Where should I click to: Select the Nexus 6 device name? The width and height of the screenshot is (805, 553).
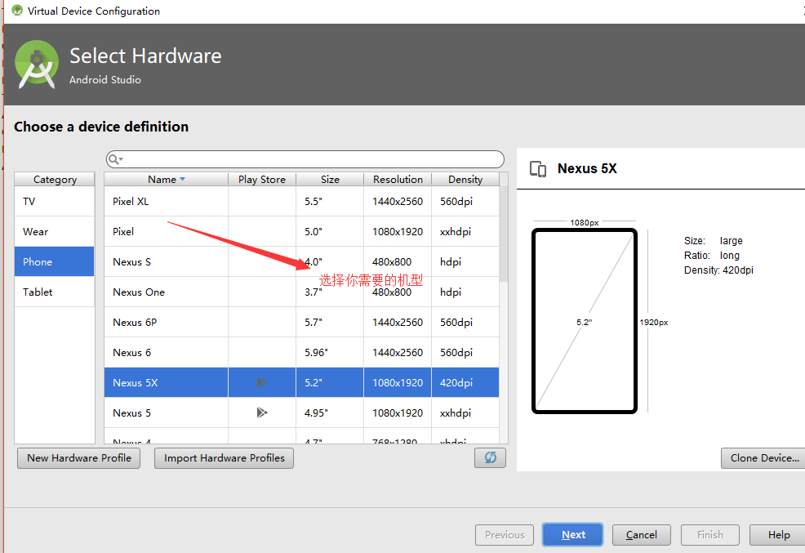pyautogui.click(x=132, y=353)
